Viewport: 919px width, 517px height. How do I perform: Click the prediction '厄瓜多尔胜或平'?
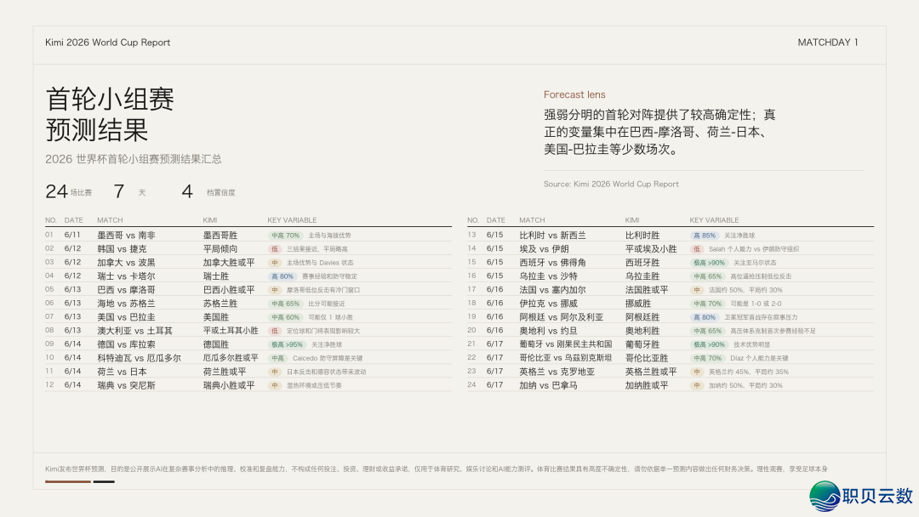click(231, 358)
